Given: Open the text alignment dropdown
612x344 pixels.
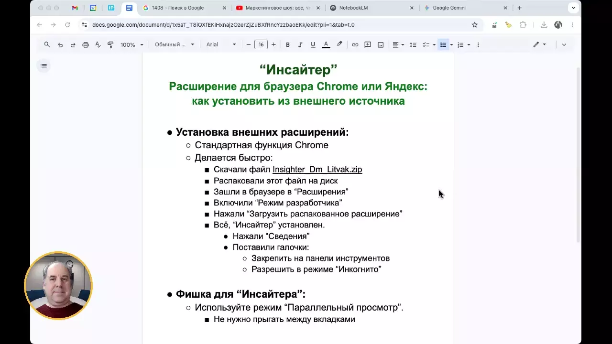Looking at the screenshot, I should [x=398, y=45].
